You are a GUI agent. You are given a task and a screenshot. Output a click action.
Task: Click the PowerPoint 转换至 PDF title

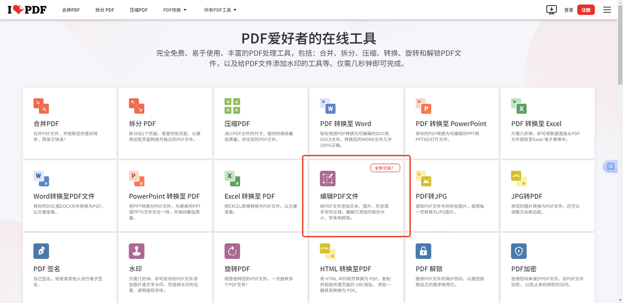tap(164, 196)
